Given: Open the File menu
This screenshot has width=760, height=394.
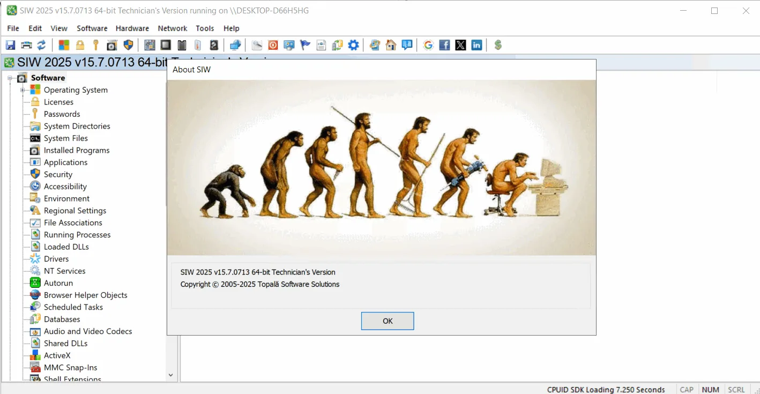Looking at the screenshot, I should 13,28.
